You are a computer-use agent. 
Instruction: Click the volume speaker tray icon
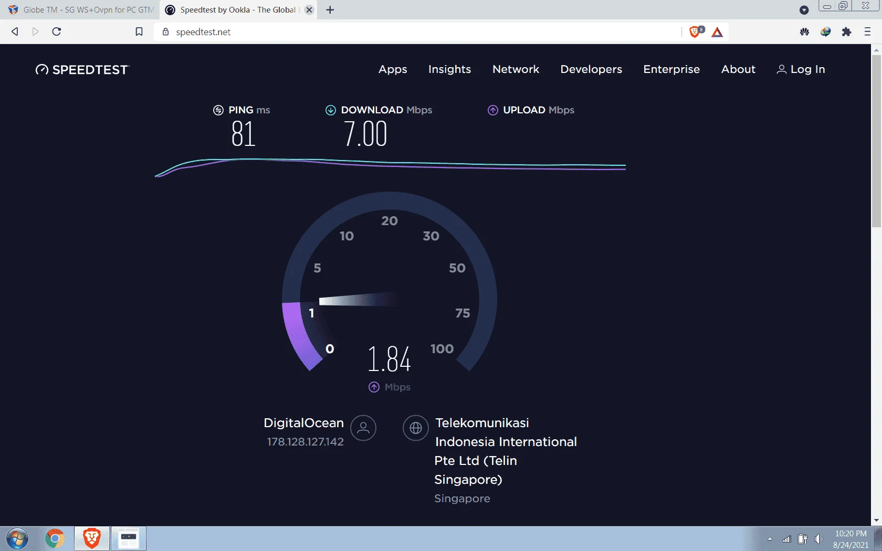coord(818,539)
